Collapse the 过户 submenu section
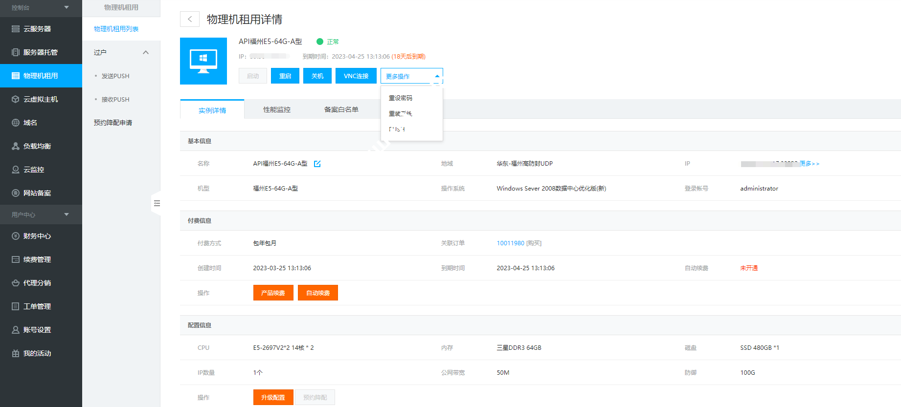Viewport: 901px width, 407px height. pyautogui.click(x=145, y=52)
